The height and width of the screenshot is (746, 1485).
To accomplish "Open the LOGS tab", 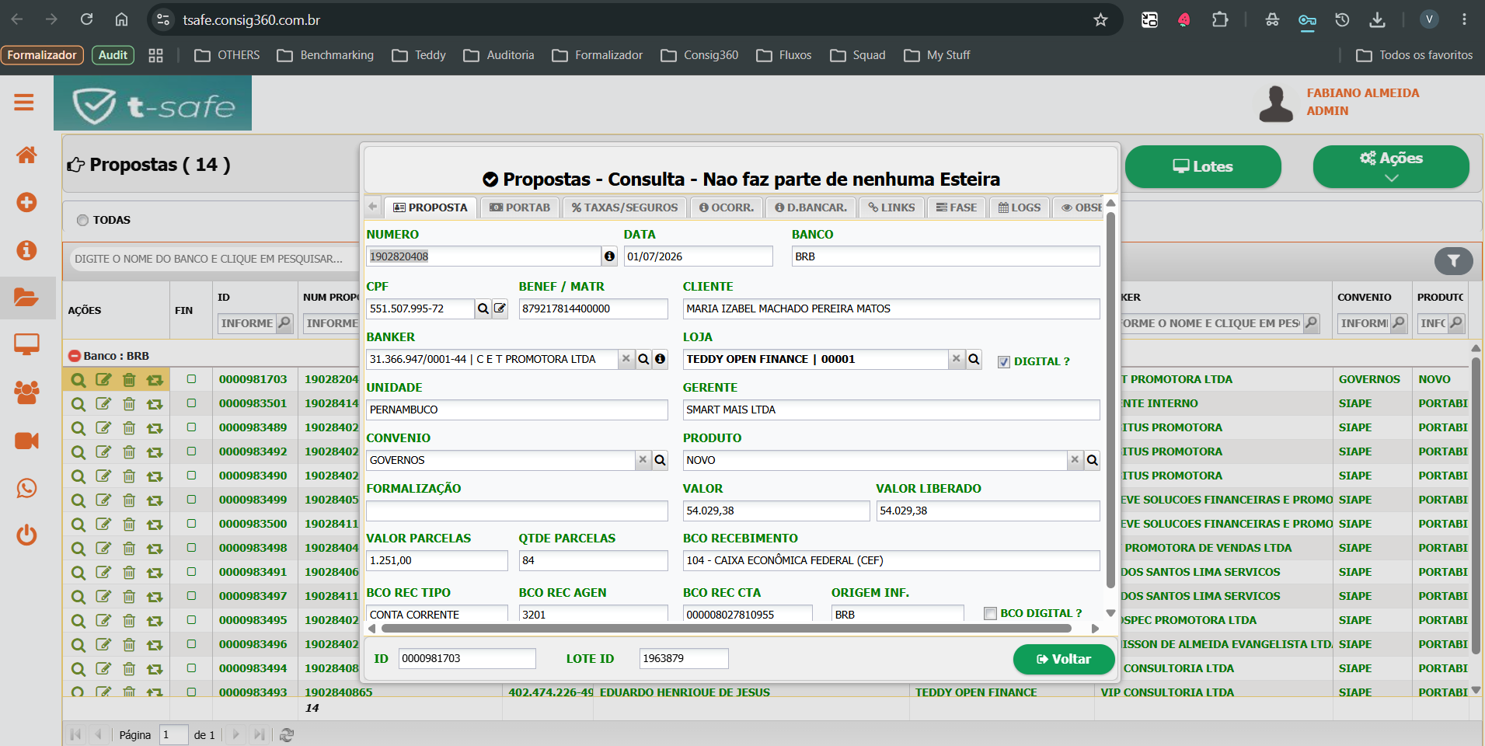I will (x=1020, y=207).
